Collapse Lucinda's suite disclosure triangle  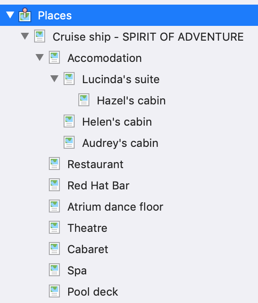[x=54, y=79]
